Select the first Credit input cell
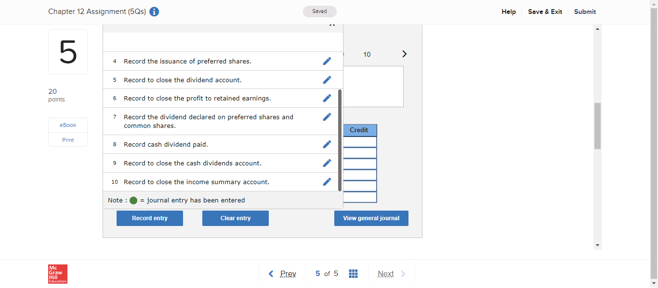 (360, 142)
